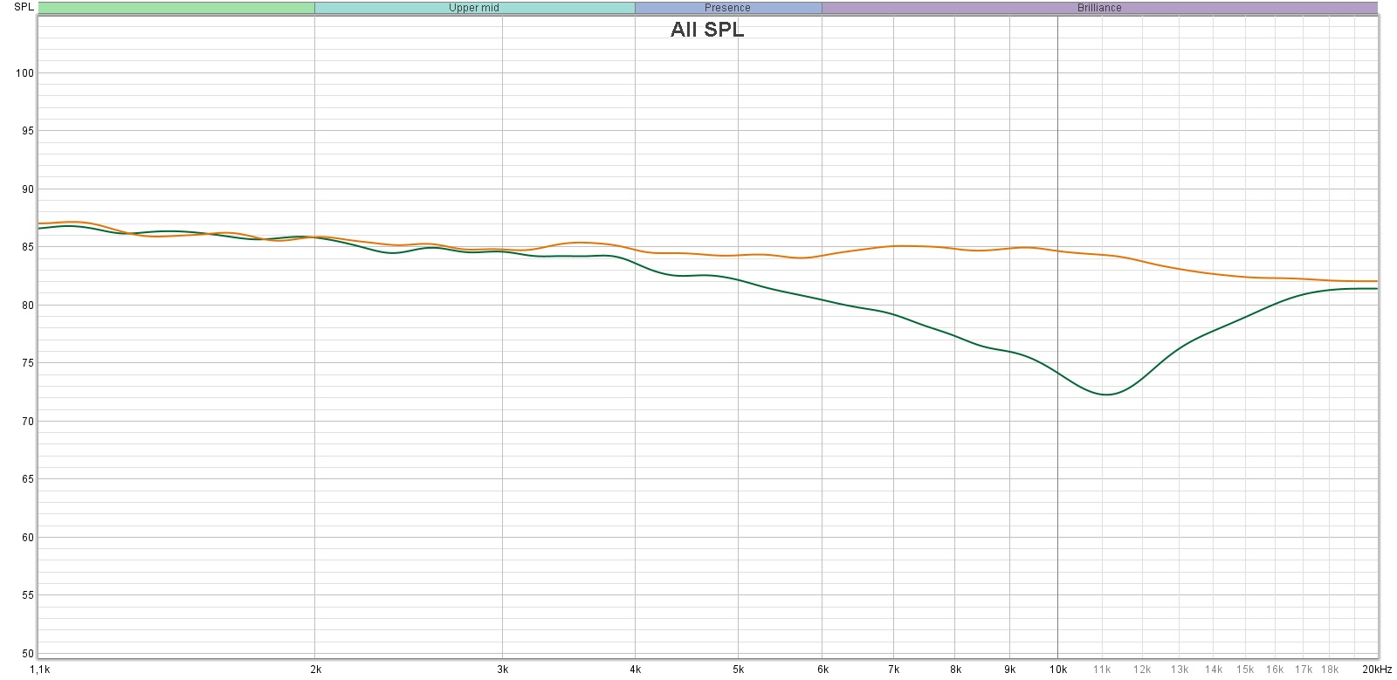The image size is (1397, 680).
Task: Click the "13k" frequency axis label
Action: coord(1180,670)
